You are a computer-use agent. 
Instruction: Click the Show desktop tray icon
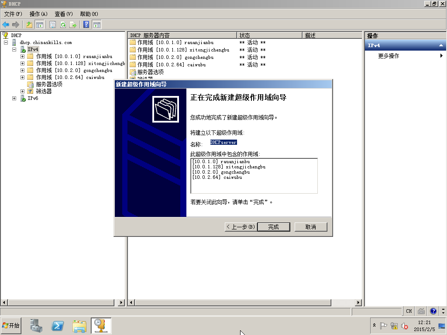[x=442, y=326]
